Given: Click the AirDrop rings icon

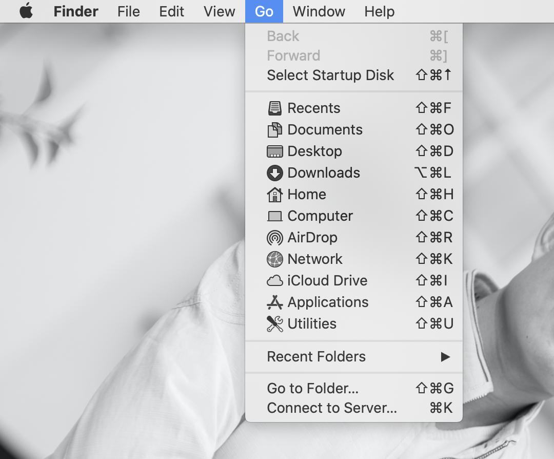Looking at the screenshot, I should [x=274, y=238].
